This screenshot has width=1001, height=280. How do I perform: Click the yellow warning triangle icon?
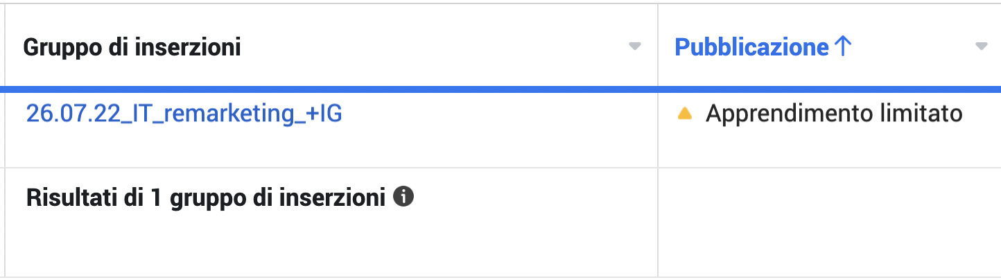click(x=685, y=114)
